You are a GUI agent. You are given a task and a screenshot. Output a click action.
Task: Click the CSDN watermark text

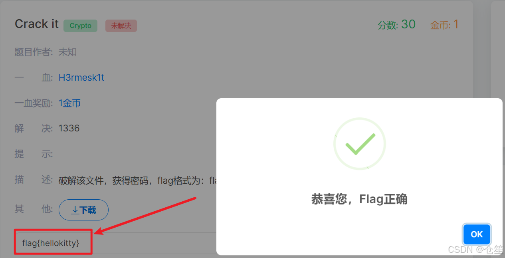[x=475, y=250]
